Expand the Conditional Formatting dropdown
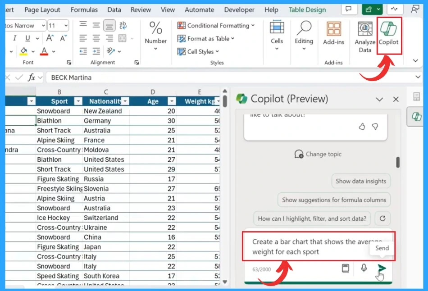This screenshot has width=428, height=291. 216,26
